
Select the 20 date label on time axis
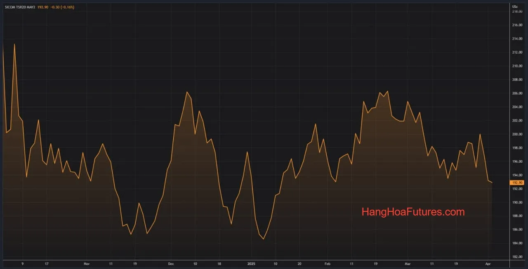[x=299, y=263]
